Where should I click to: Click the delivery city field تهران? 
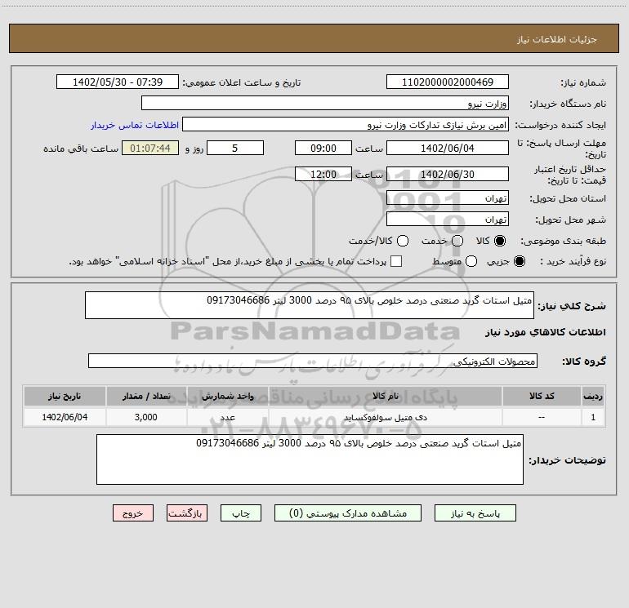tap(448, 219)
